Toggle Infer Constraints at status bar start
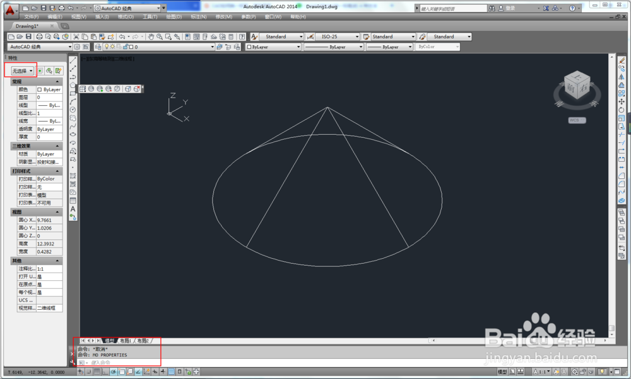The width and height of the screenshot is (631, 379). tap(81, 372)
